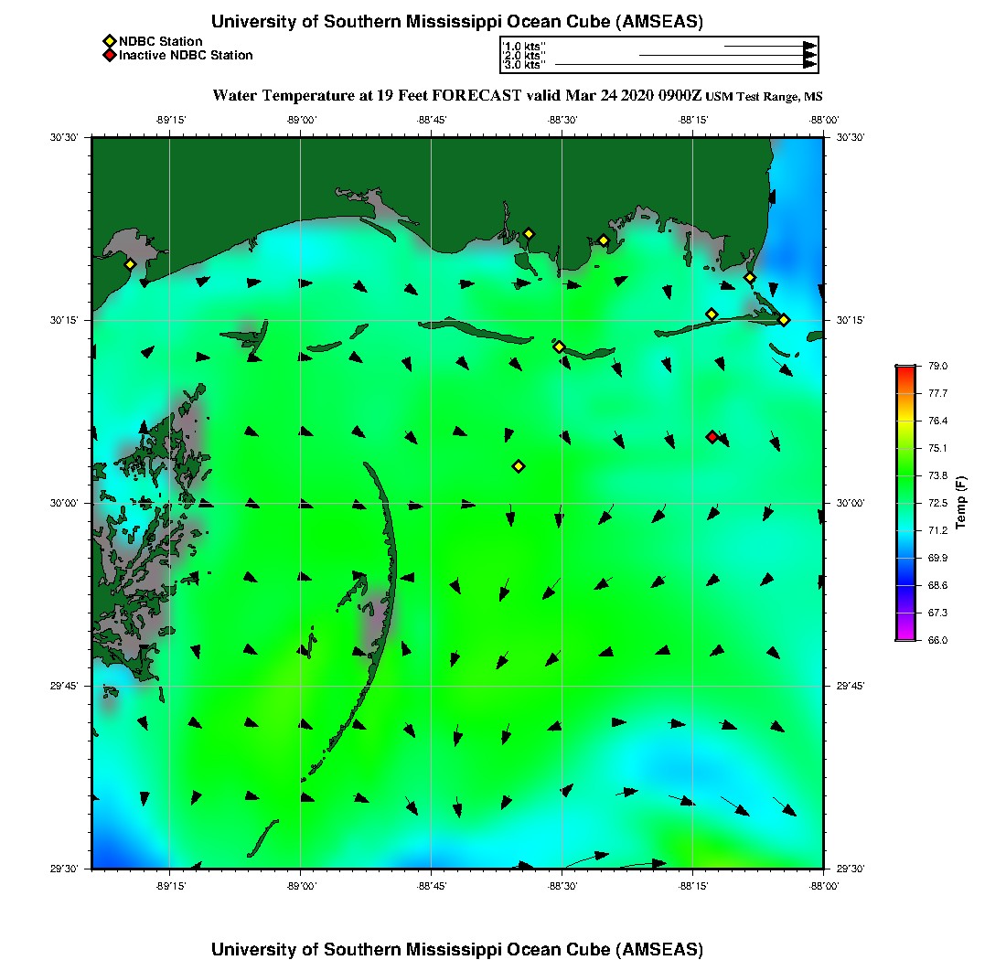Screen dimensions: 1006x960
Task: Click the 1.0 kts scale label
Action: pyautogui.click(x=524, y=47)
